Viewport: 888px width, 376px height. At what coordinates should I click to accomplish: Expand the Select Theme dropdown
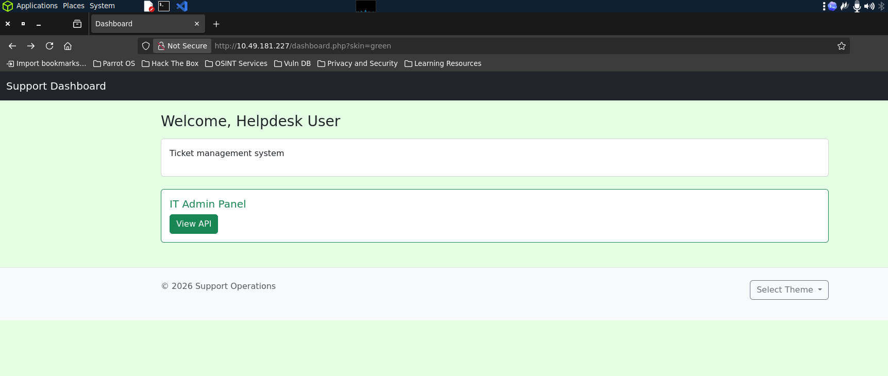[789, 290]
